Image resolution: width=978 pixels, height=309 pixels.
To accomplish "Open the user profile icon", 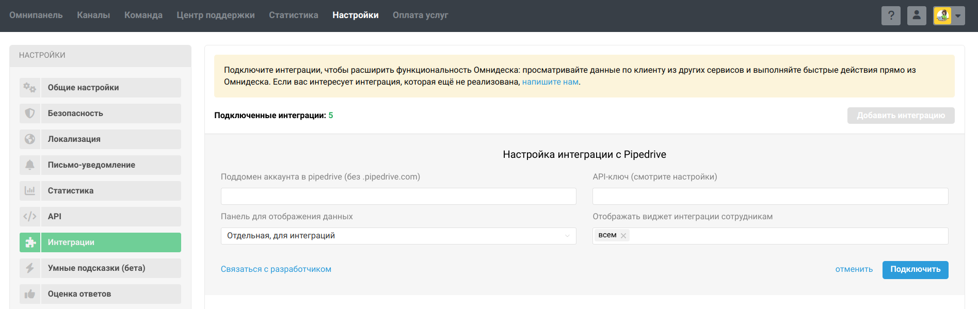I will 917,15.
